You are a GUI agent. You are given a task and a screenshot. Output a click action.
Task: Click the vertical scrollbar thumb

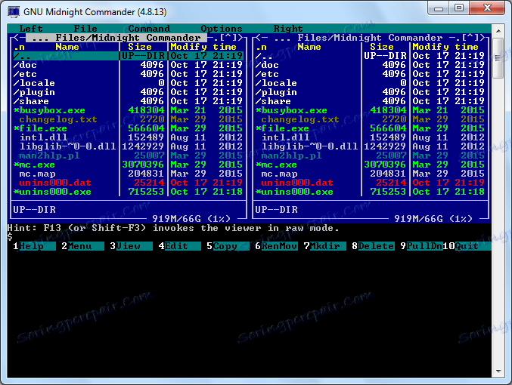click(498, 58)
